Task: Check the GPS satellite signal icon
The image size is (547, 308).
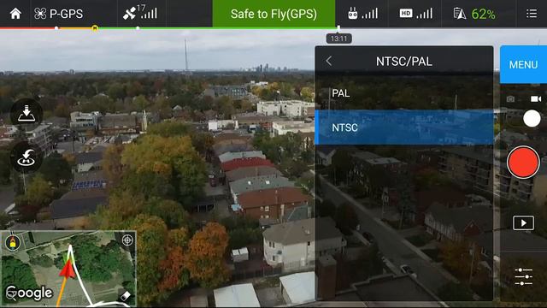Action: (x=140, y=13)
